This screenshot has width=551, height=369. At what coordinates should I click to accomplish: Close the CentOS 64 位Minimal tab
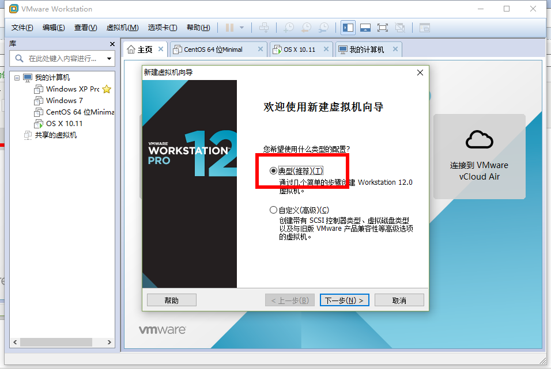click(x=261, y=49)
